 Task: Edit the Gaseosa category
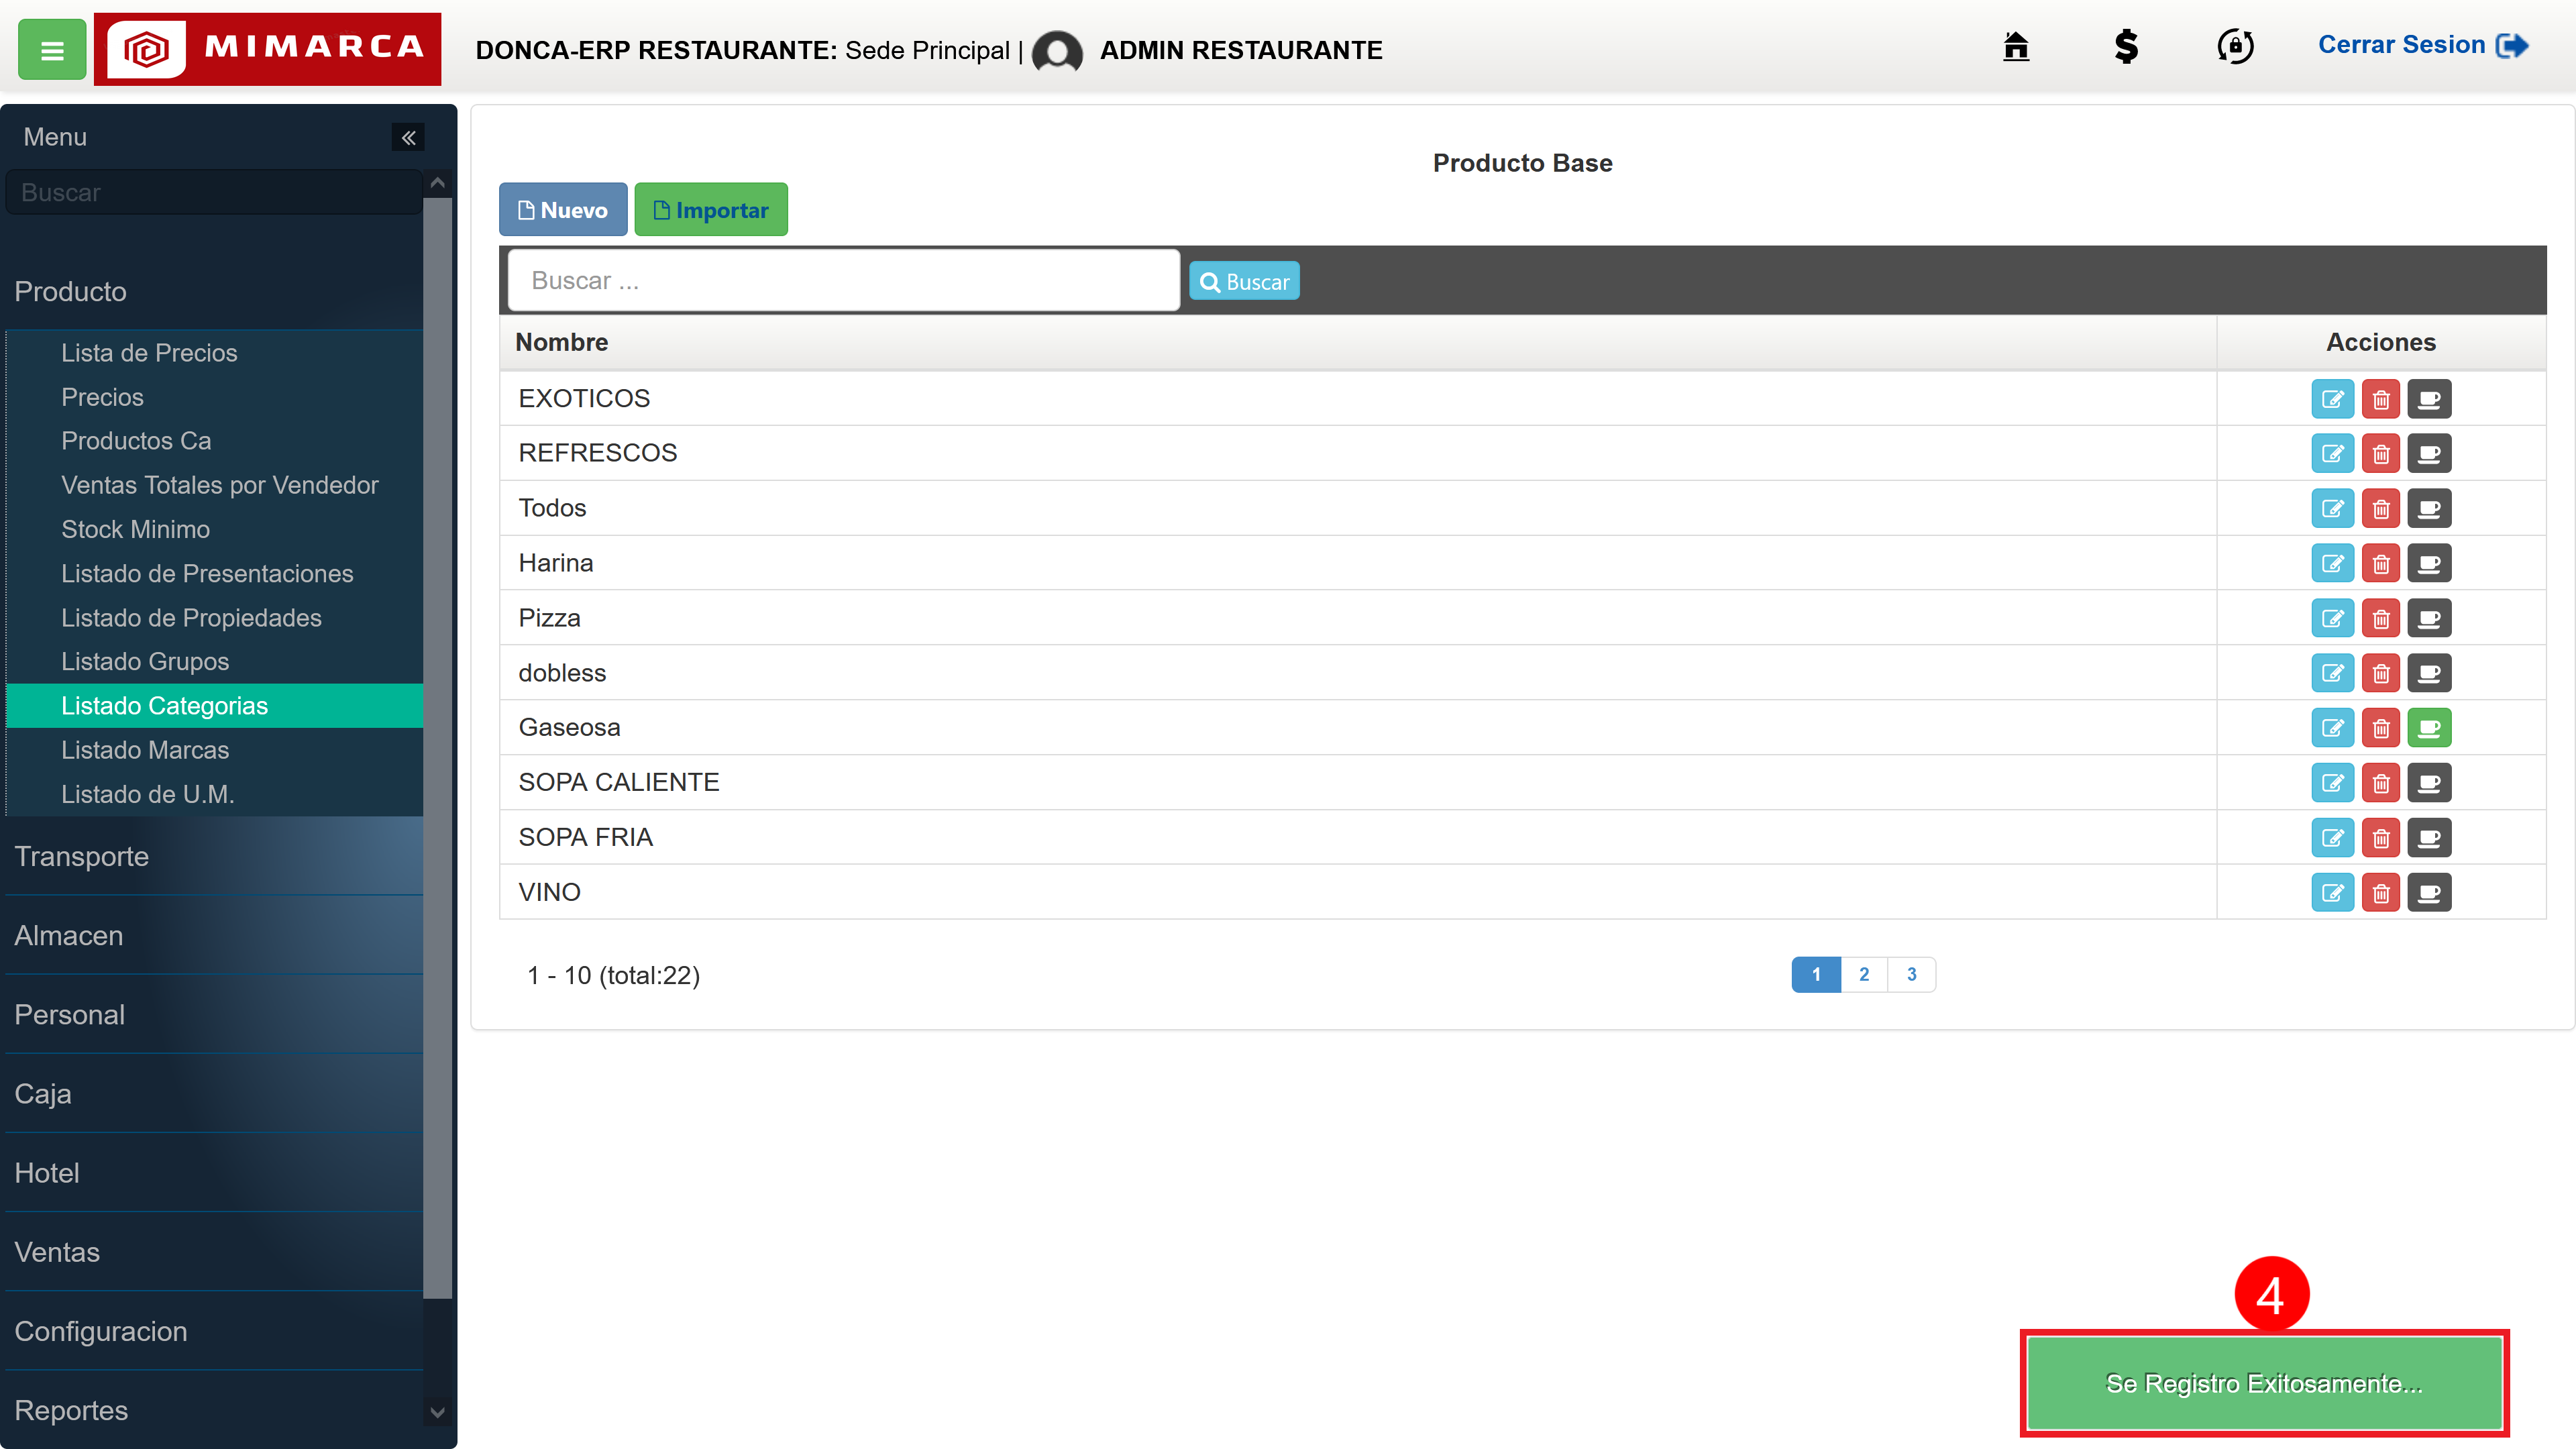point(2332,728)
